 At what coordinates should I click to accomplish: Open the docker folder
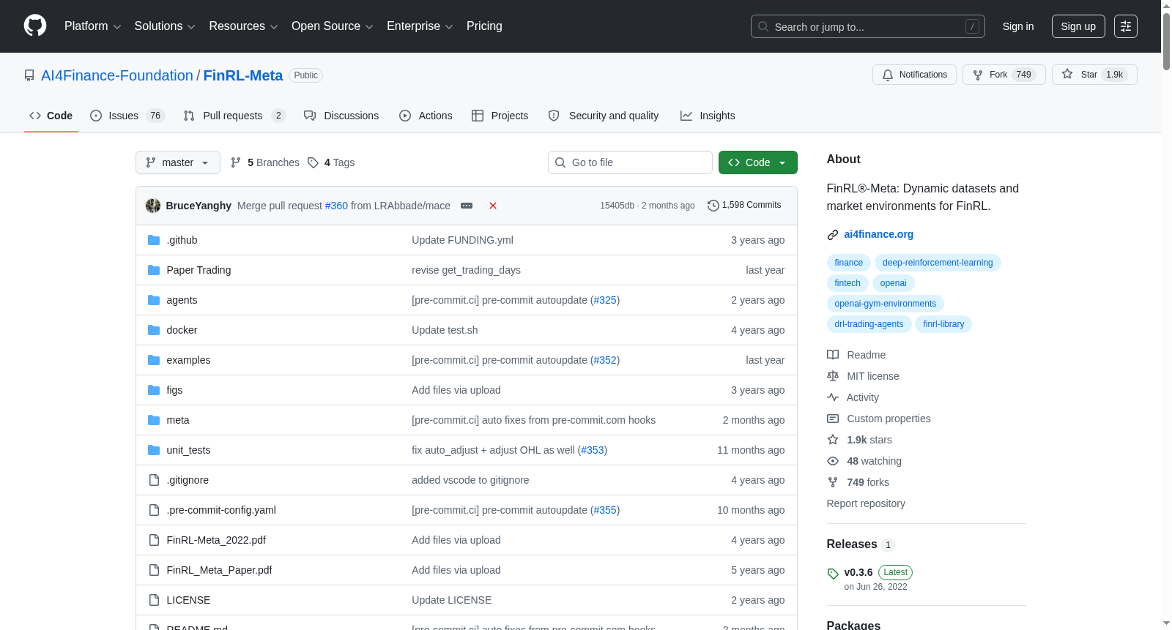182,330
